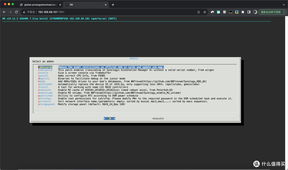Viewport: 288px width, 170px height.
Task: Reload the page with the refresh icon
Action: click(17, 12)
